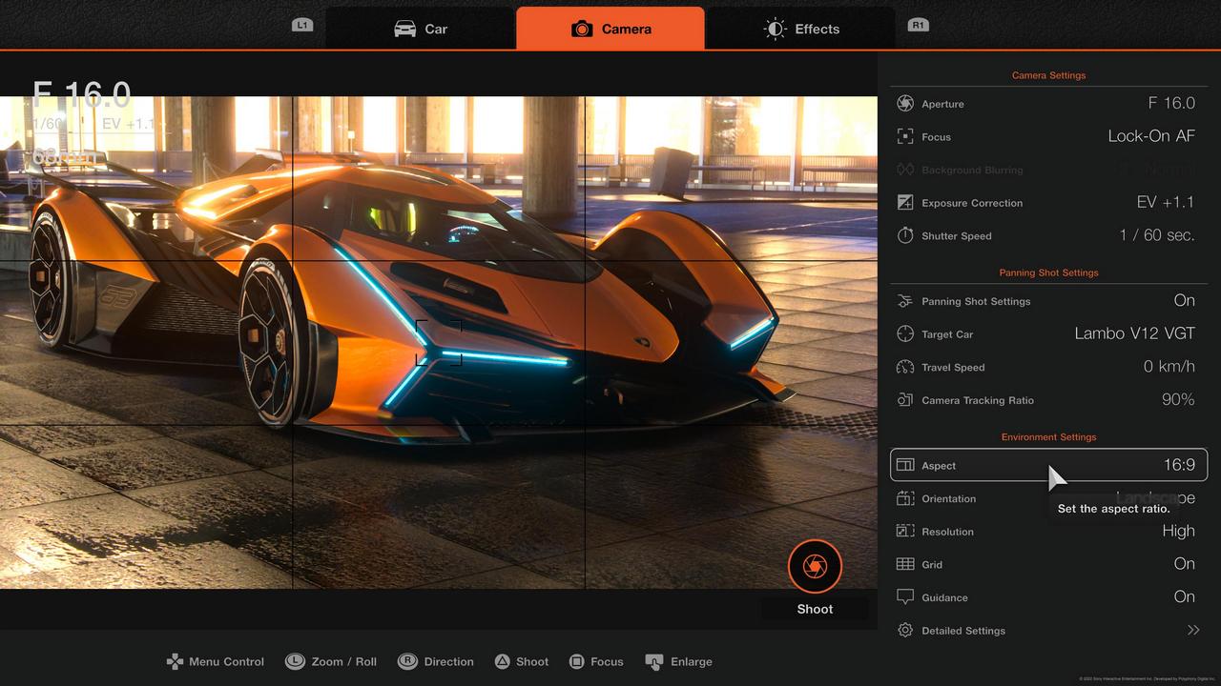
Task: Click the focus reticle on the car
Action: click(x=439, y=343)
